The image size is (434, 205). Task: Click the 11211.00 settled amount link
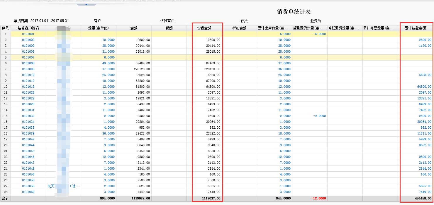[x=424, y=133]
